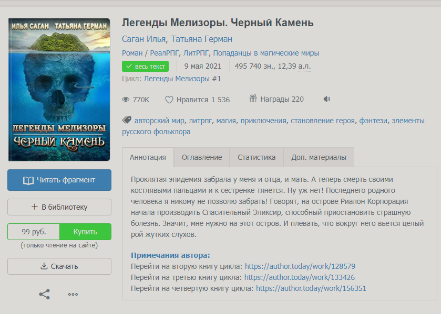Viewport: 441px width, 314px height.
Task: Switch to the Оглавление tab
Action: (x=202, y=157)
